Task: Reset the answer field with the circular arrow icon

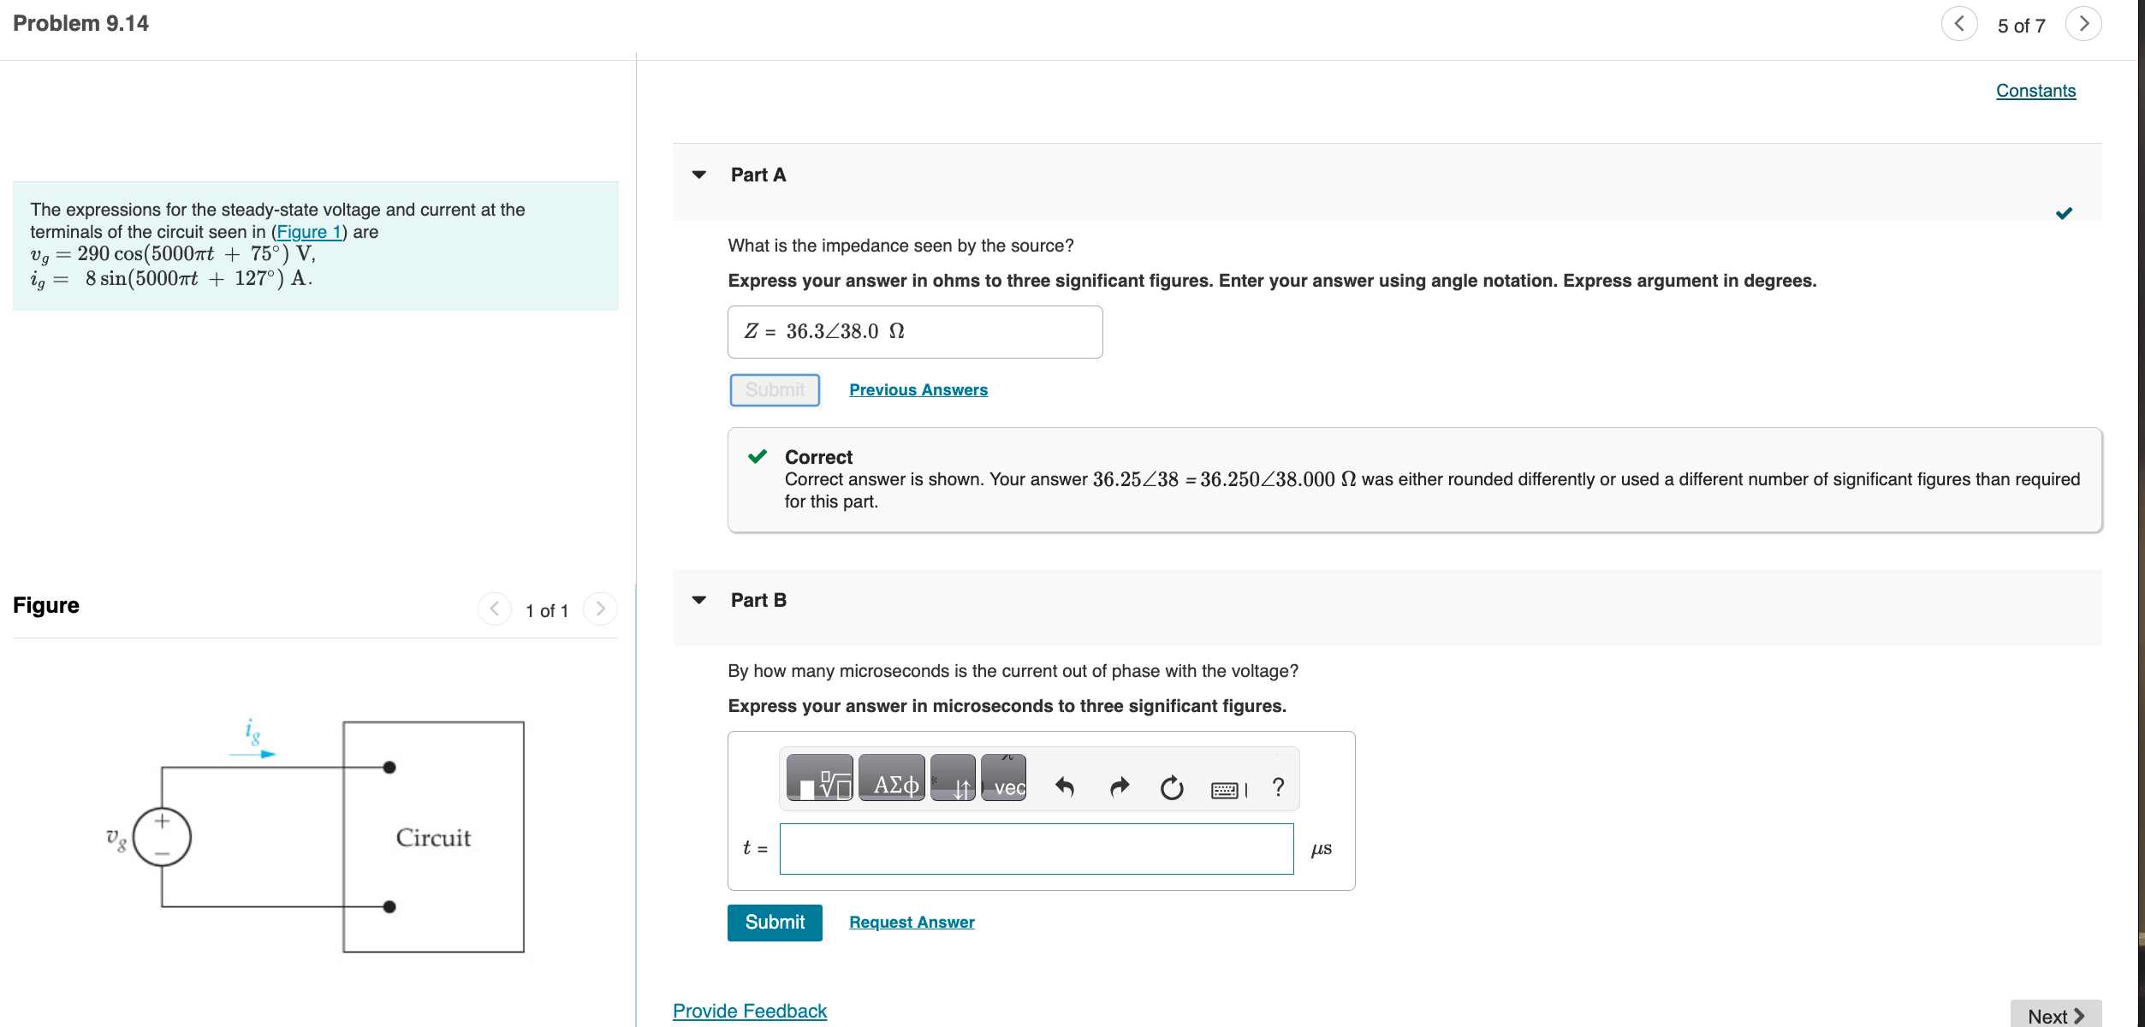Action: click(x=1171, y=787)
